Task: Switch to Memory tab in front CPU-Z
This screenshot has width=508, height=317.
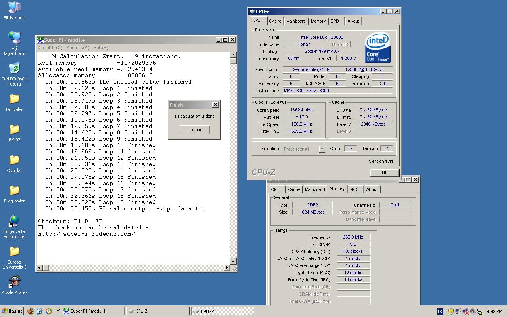Action: click(318, 21)
